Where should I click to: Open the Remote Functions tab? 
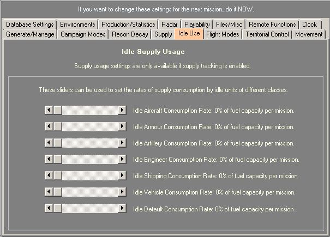[x=272, y=25]
